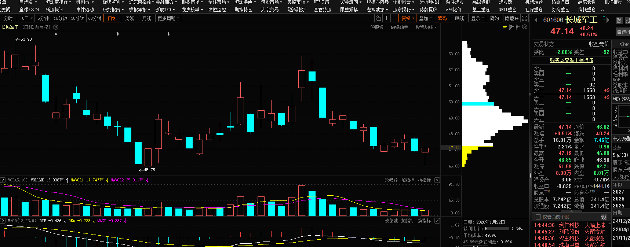Open 大宗交易 menu item
630x247 pixels.
point(270,10)
